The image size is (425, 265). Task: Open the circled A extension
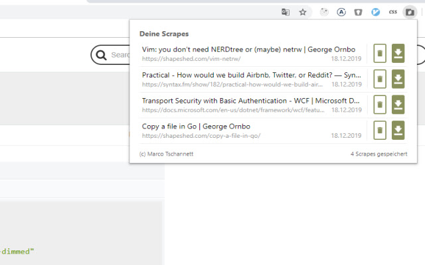click(341, 12)
